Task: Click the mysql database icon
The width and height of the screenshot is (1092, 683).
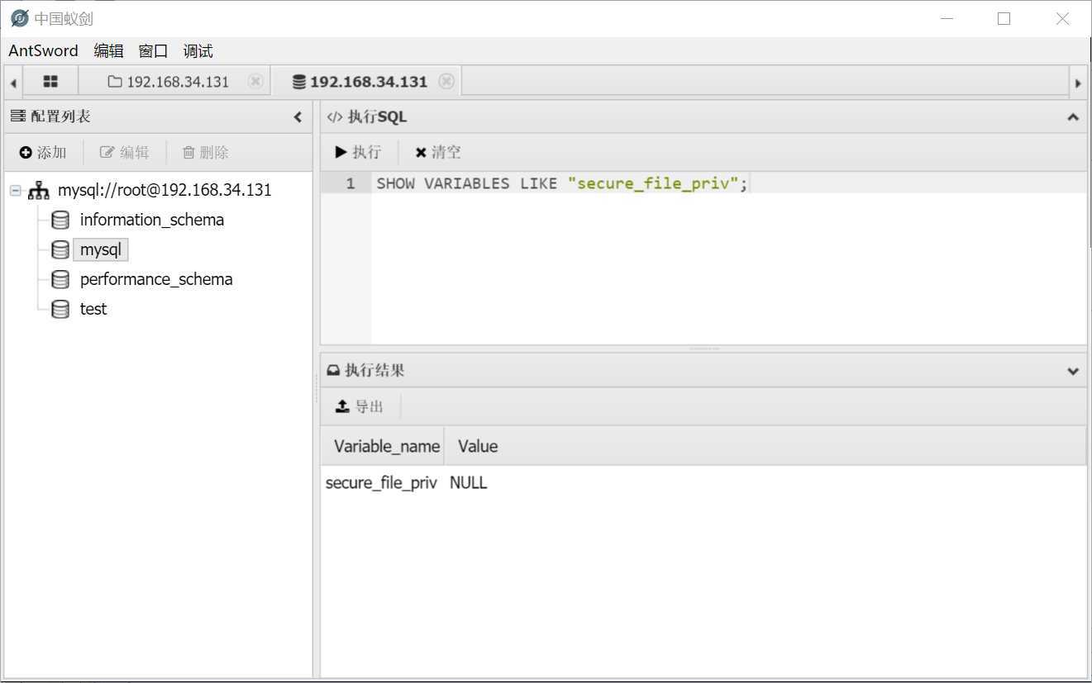Action: [60, 249]
